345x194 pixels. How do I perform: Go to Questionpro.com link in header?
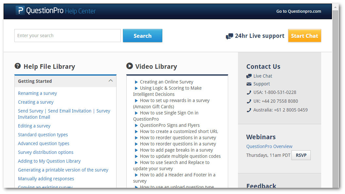coord(298,11)
